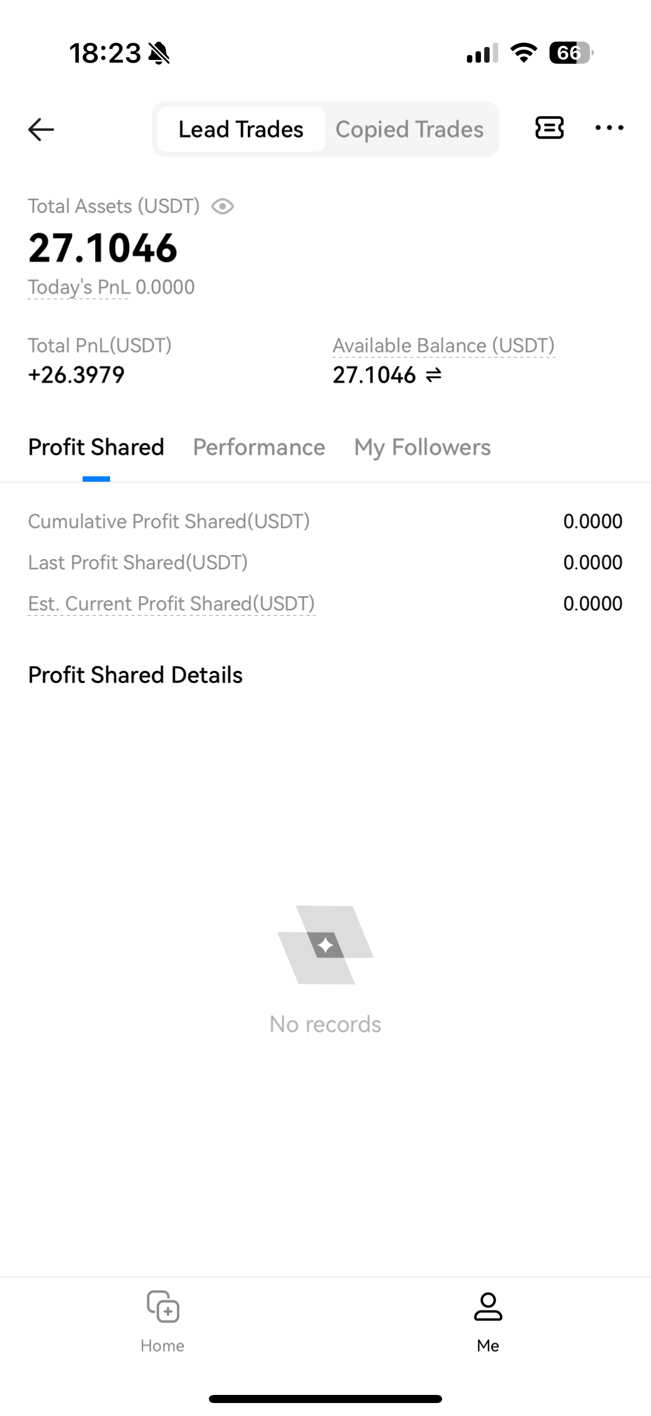Open the Profit Shared tab
This screenshot has width=651, height=1416.
point(96,448)
